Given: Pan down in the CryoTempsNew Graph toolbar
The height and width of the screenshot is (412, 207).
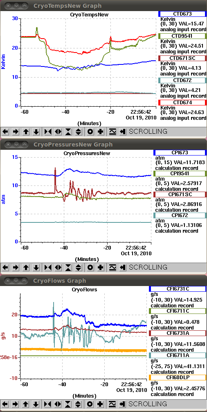Looking at the screenshot, I should click(x=36, y=131).
